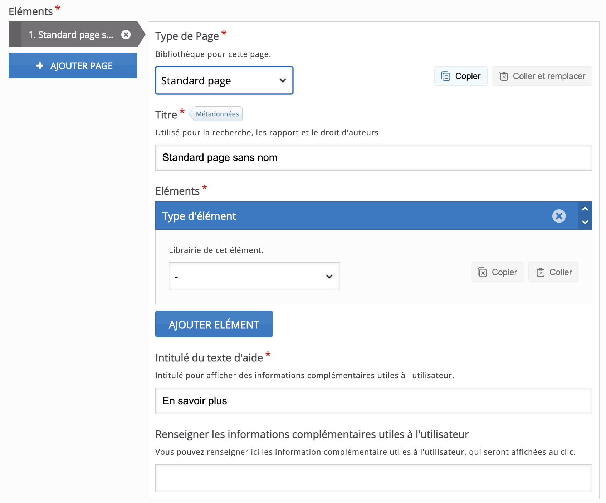Click the copy icon beside page type Copier
Image resolution: width=606 pixels, height=503 pixels.
pos(445,76)
